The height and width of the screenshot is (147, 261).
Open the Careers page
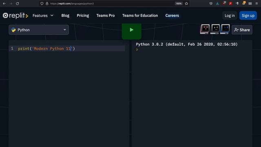[x=172, y=16]
